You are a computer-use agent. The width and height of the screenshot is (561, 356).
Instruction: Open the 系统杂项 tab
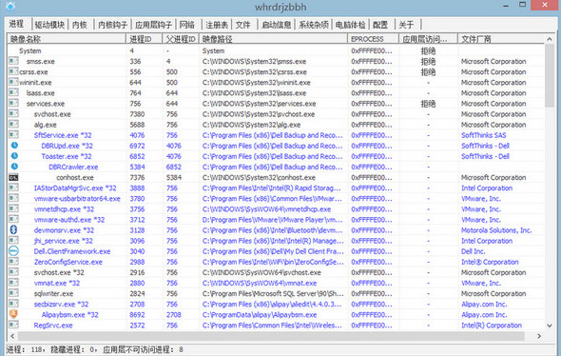[314, 25]
